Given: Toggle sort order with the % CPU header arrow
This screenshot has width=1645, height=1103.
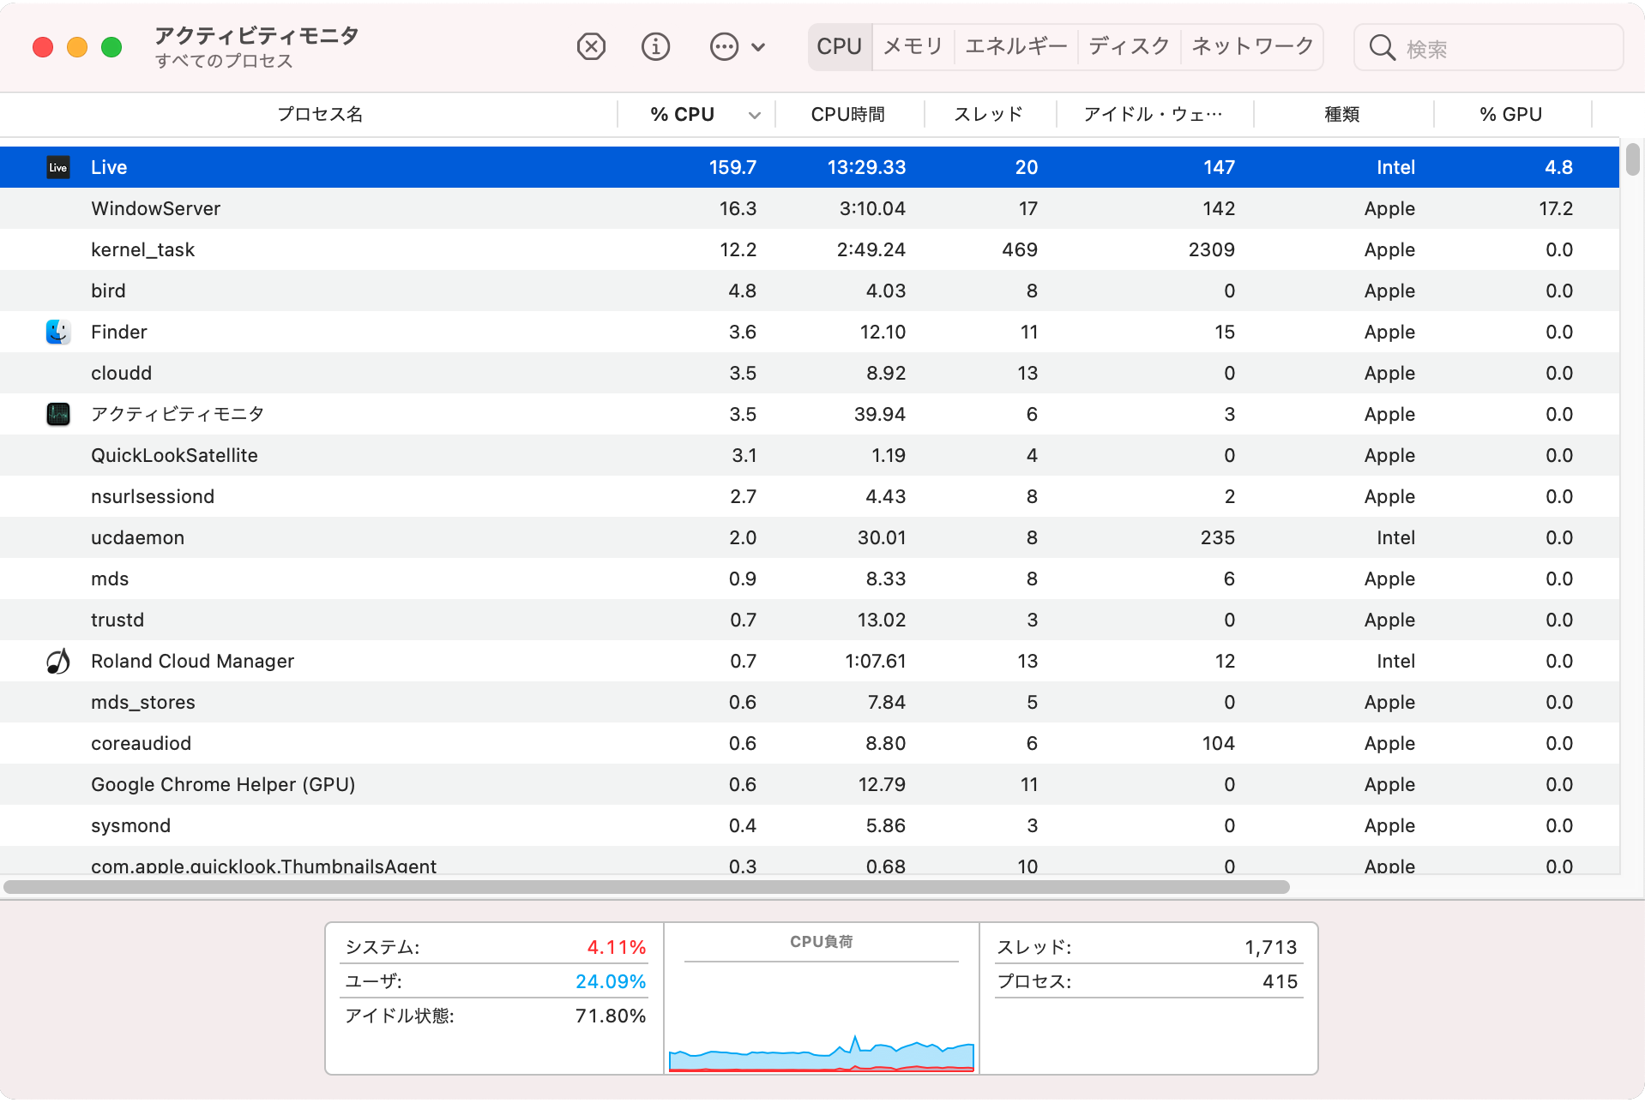Looking at the screenshot, I should pos(755,115).
